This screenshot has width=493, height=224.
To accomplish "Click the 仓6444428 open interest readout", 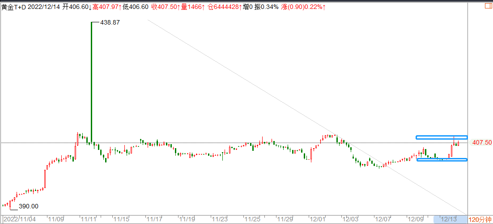I will tap(225, 7).
